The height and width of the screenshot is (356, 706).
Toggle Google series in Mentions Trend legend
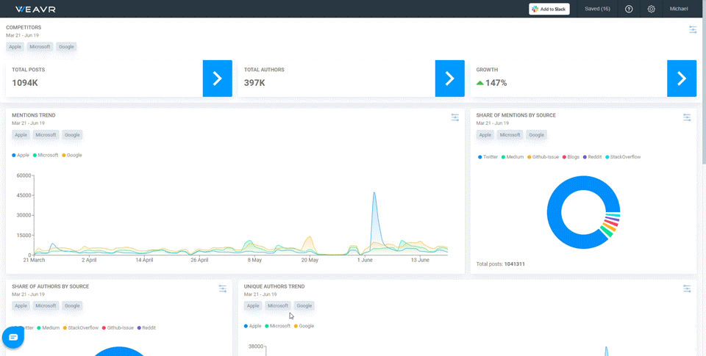coord(72,155)
